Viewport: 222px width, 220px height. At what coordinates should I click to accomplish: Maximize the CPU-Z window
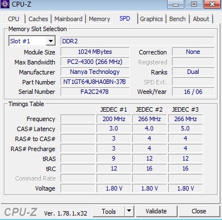194,4
